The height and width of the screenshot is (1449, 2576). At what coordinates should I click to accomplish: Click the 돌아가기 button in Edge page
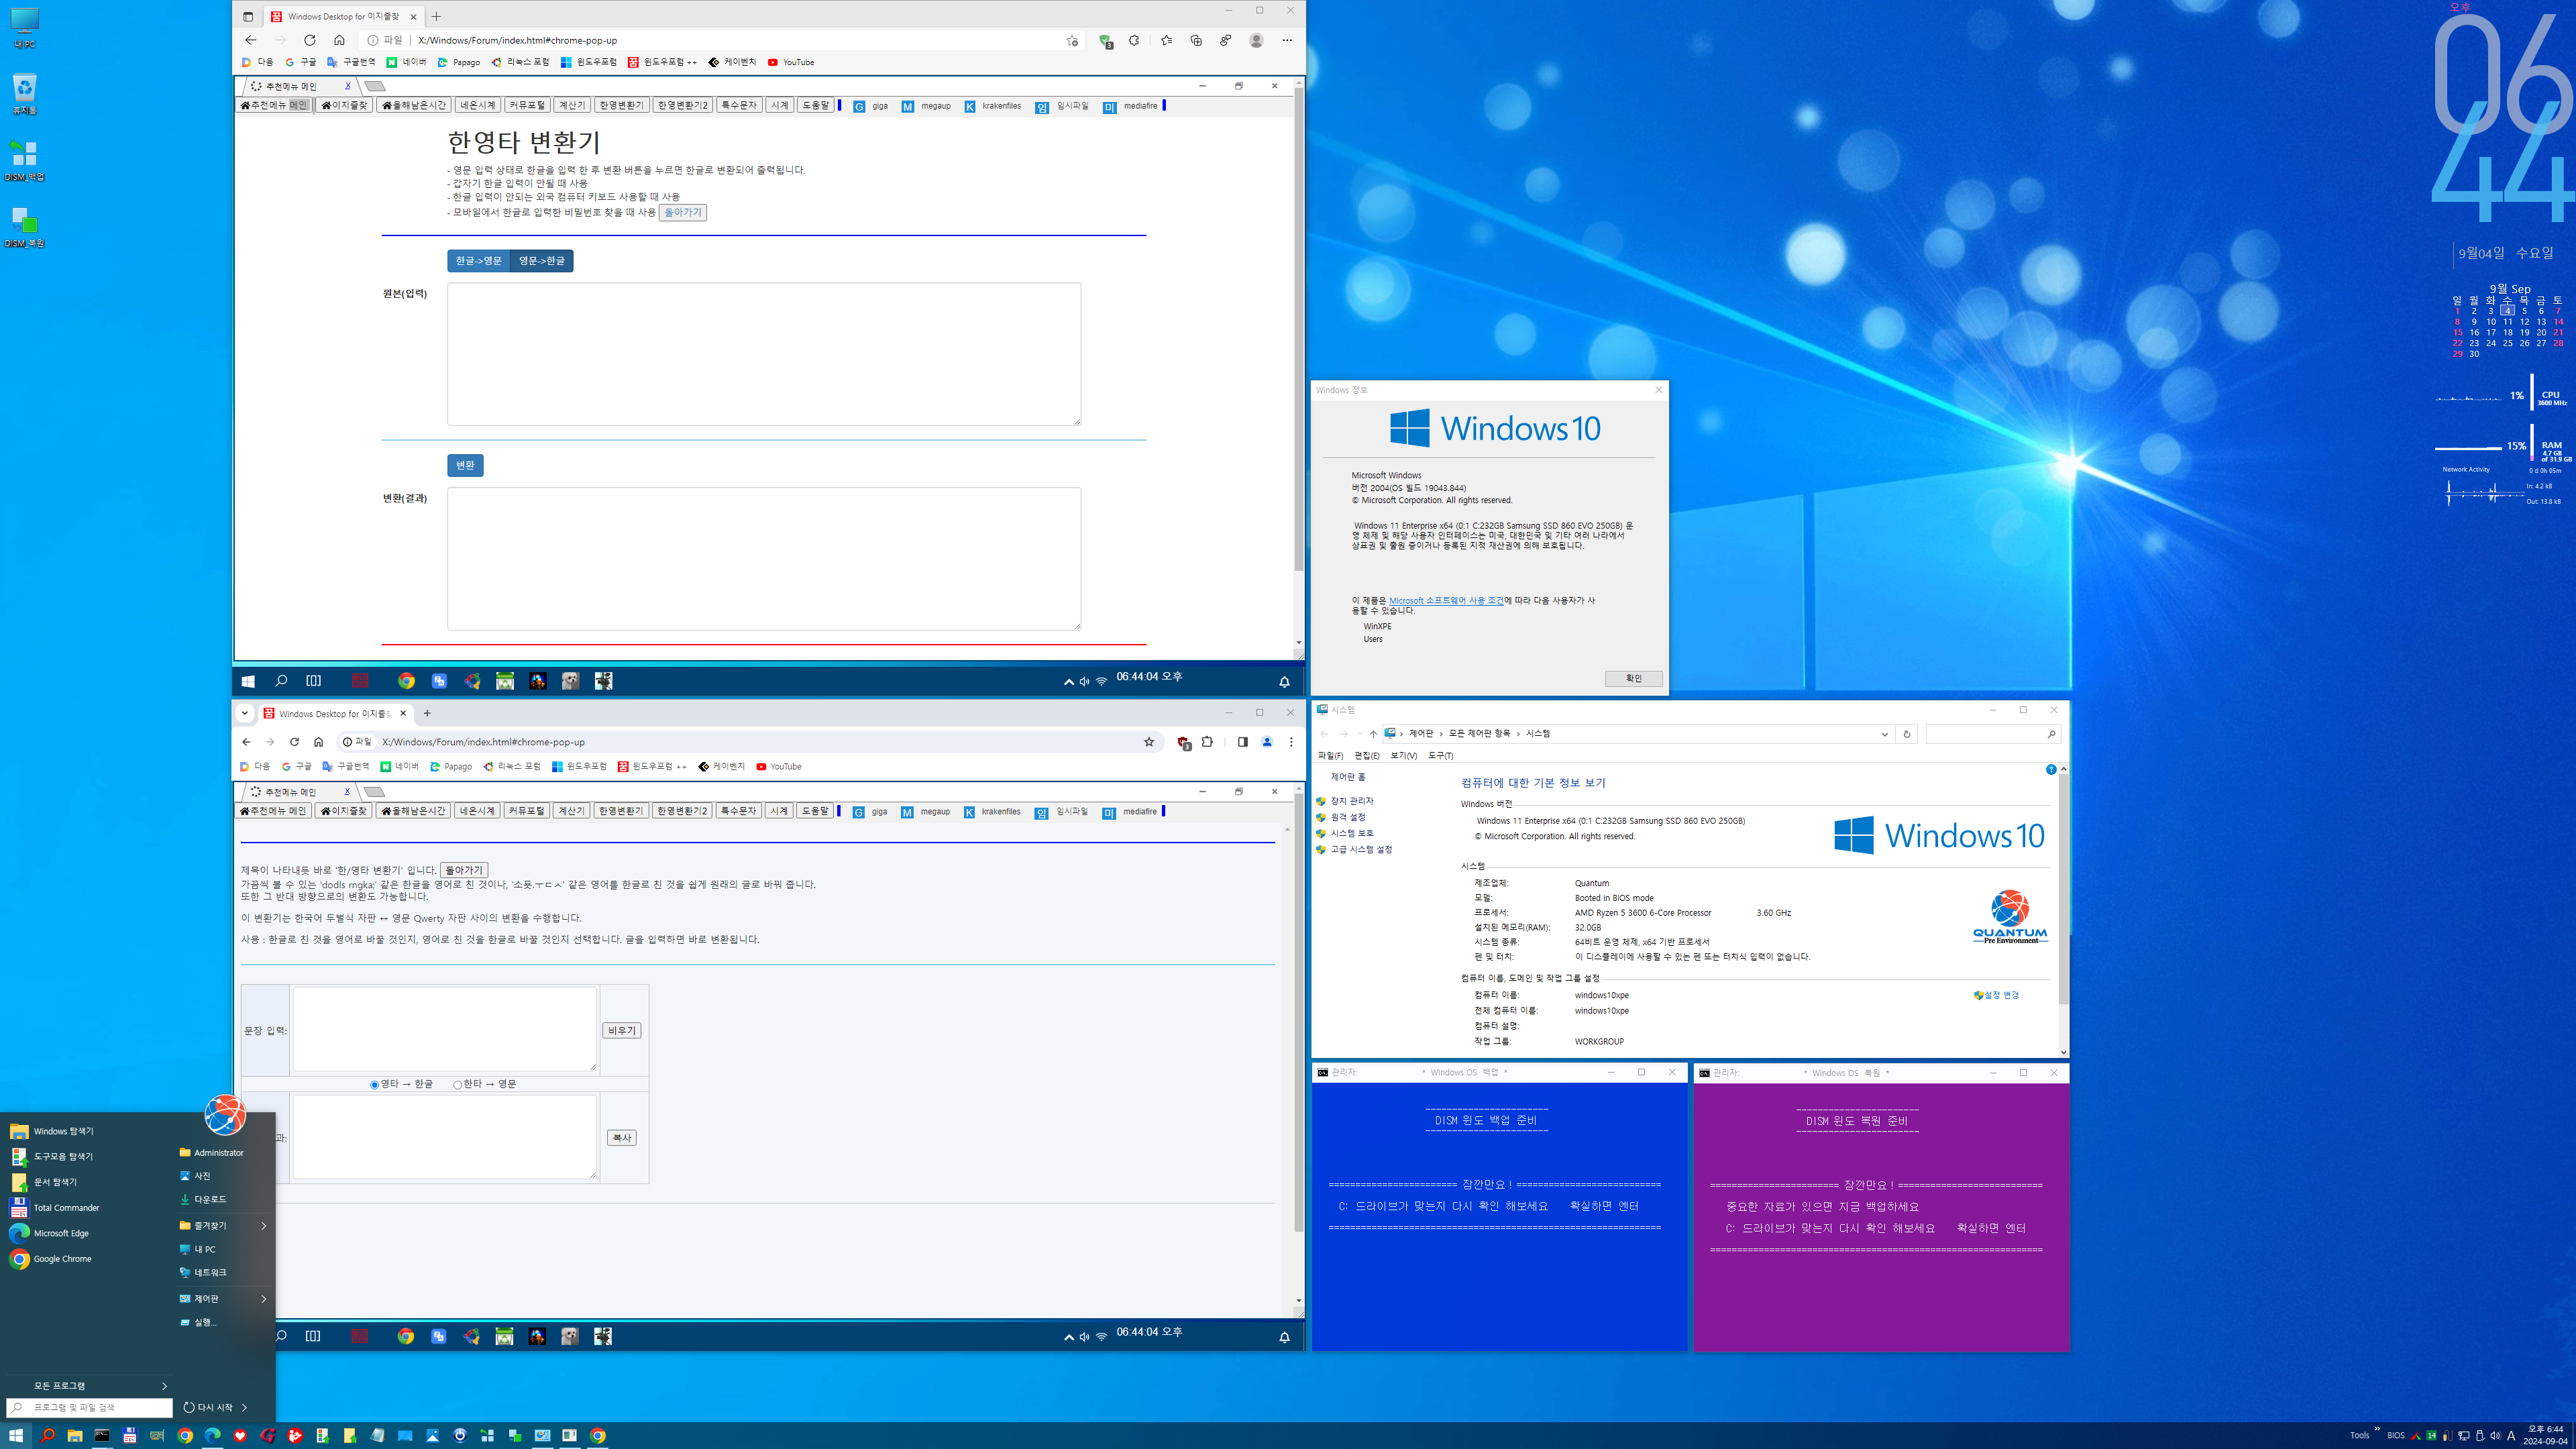click(x=683, y=212)
